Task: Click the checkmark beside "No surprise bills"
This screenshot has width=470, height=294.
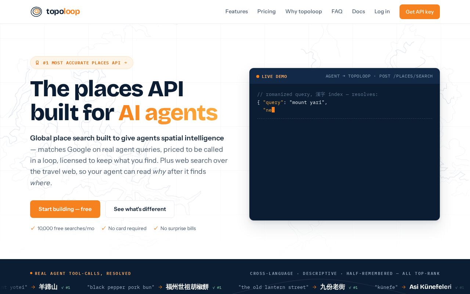Action: coord(156,228)
